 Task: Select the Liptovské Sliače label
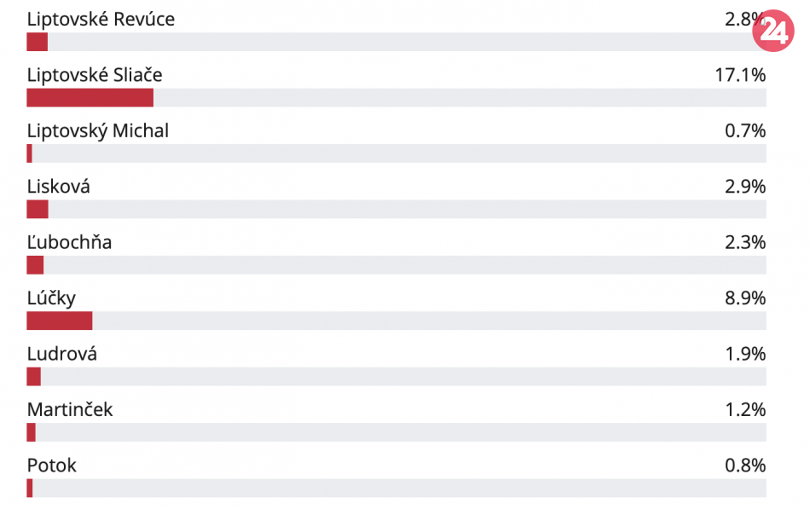coord(94,75)
